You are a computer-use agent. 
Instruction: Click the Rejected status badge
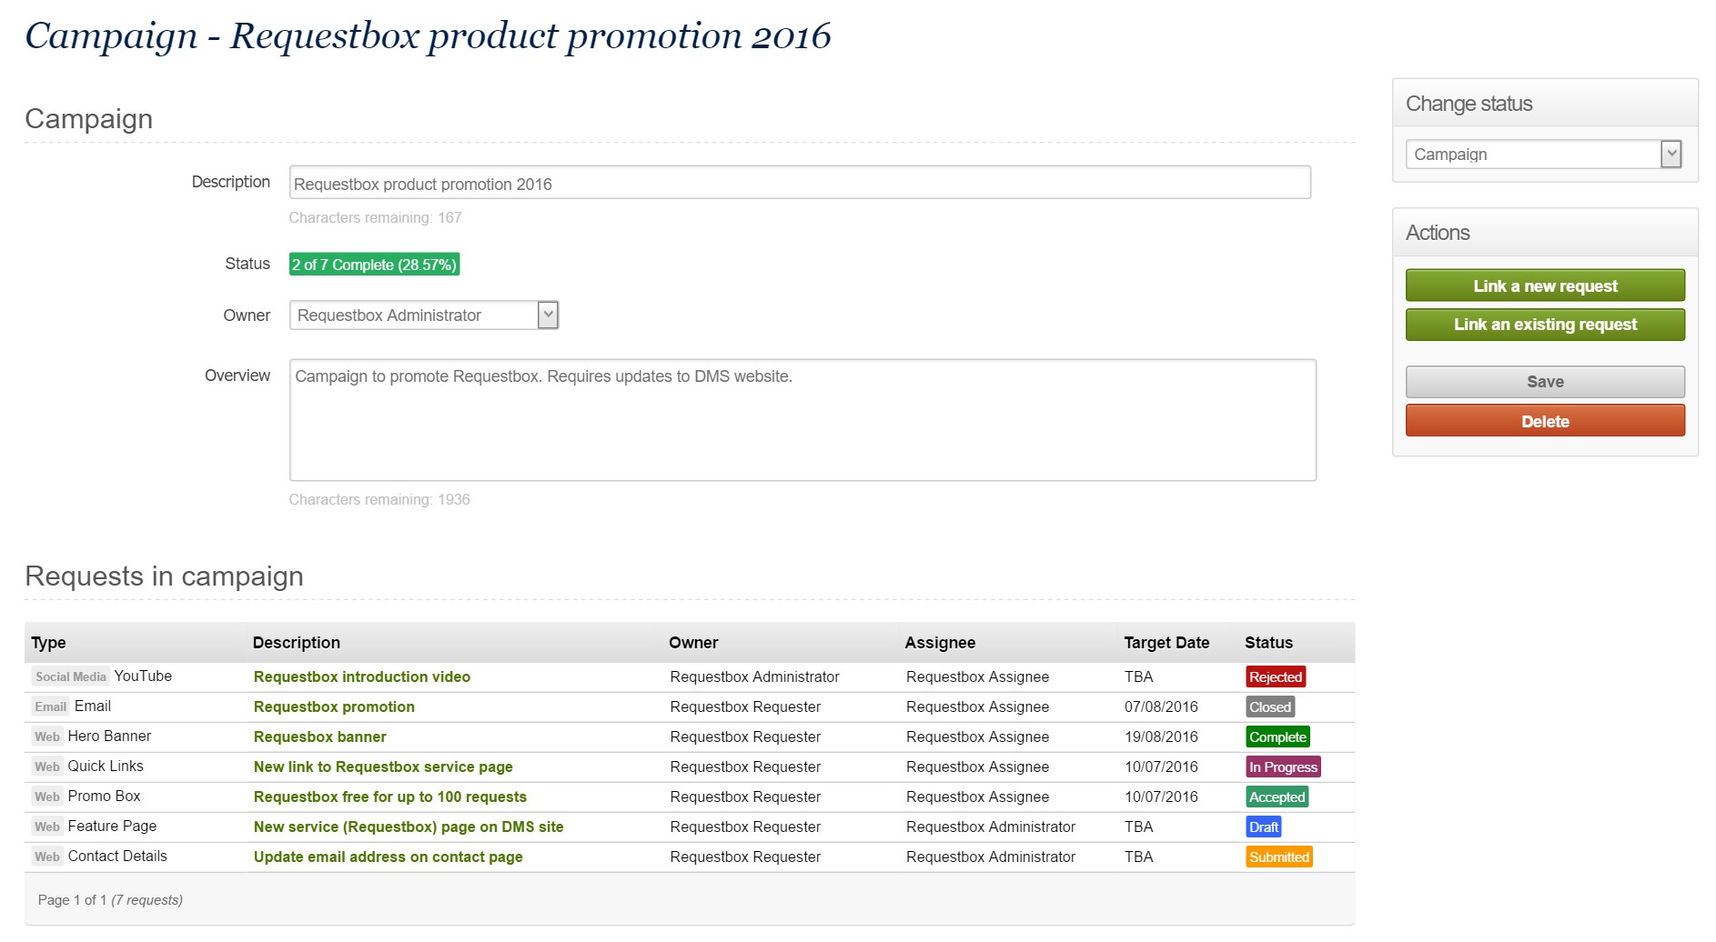click(x=1275, y=677)
